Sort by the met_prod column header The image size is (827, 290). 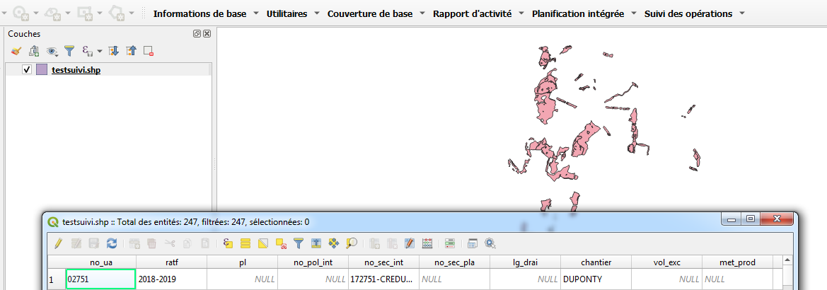pos(737,262)
